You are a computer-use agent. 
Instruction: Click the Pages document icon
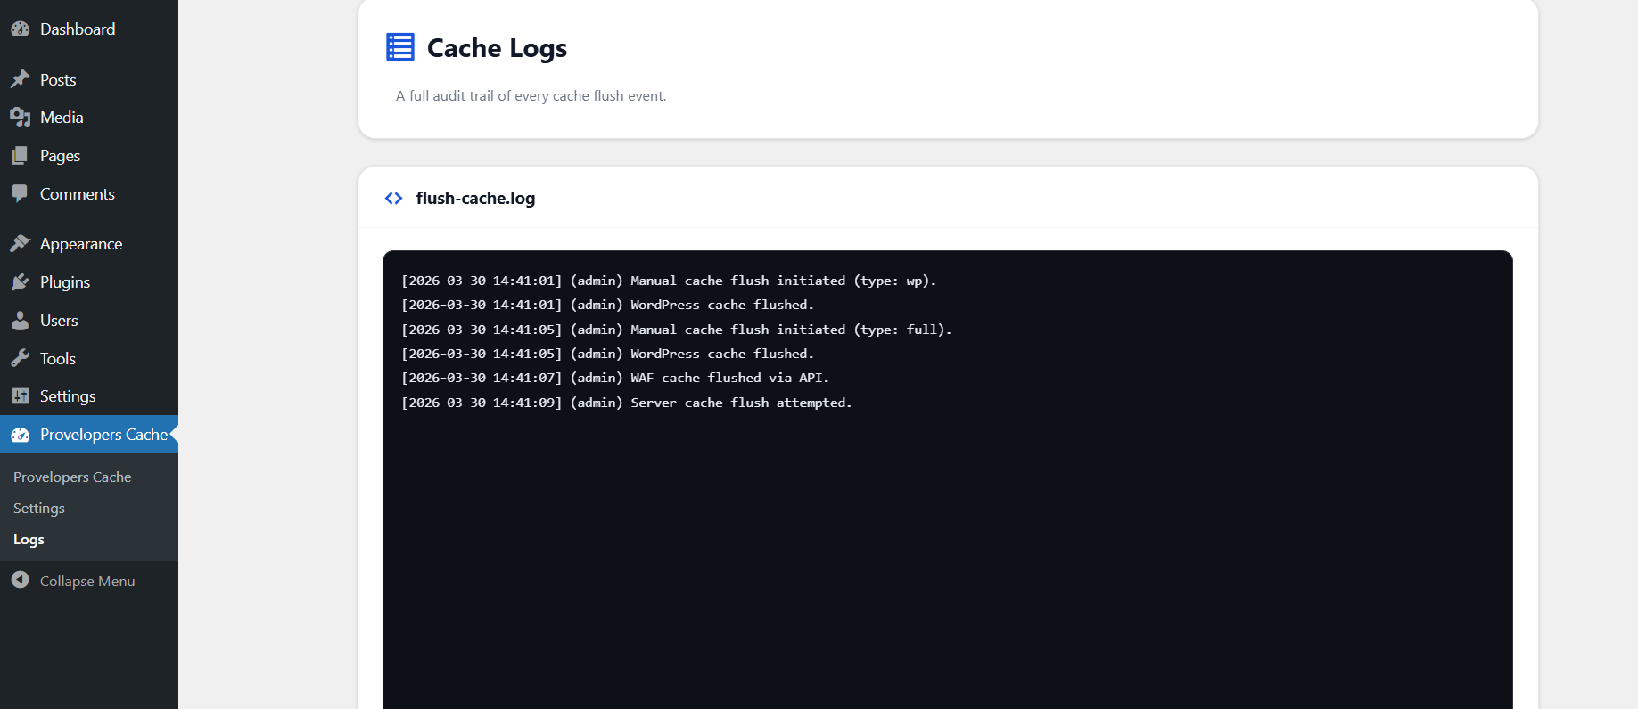[x=20, y=155]
